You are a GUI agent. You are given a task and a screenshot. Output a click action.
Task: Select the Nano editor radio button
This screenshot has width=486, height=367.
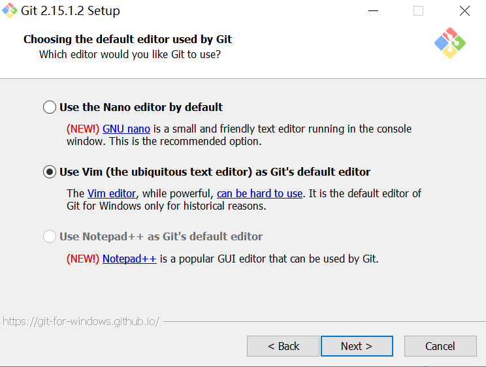pos(50,107)
